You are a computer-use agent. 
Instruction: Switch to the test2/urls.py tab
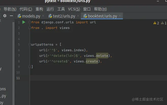(64, 16)
